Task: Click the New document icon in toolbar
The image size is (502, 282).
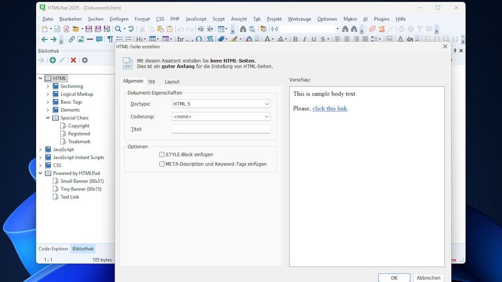Action: point(44,29)
